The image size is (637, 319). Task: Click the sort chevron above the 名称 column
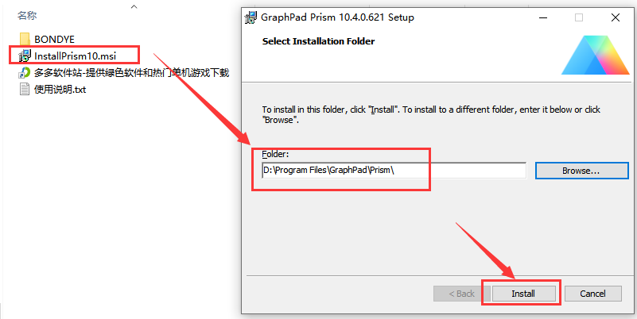(134, 6)
